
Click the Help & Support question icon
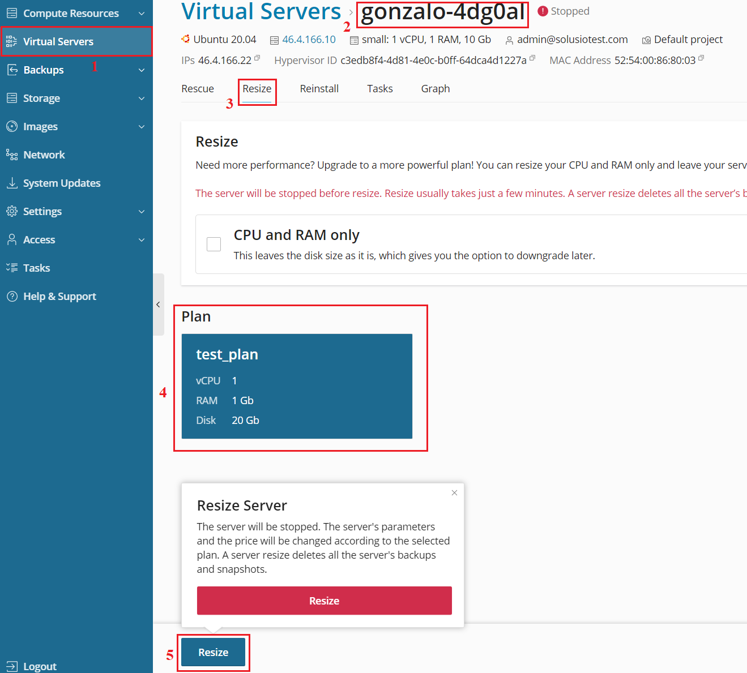coord(12,296)
